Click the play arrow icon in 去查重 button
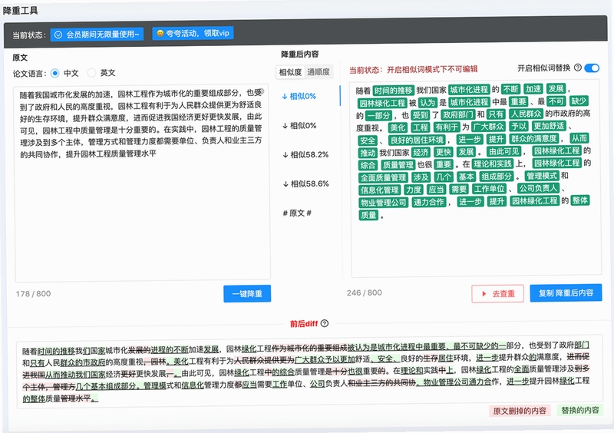 coord(484,294)
